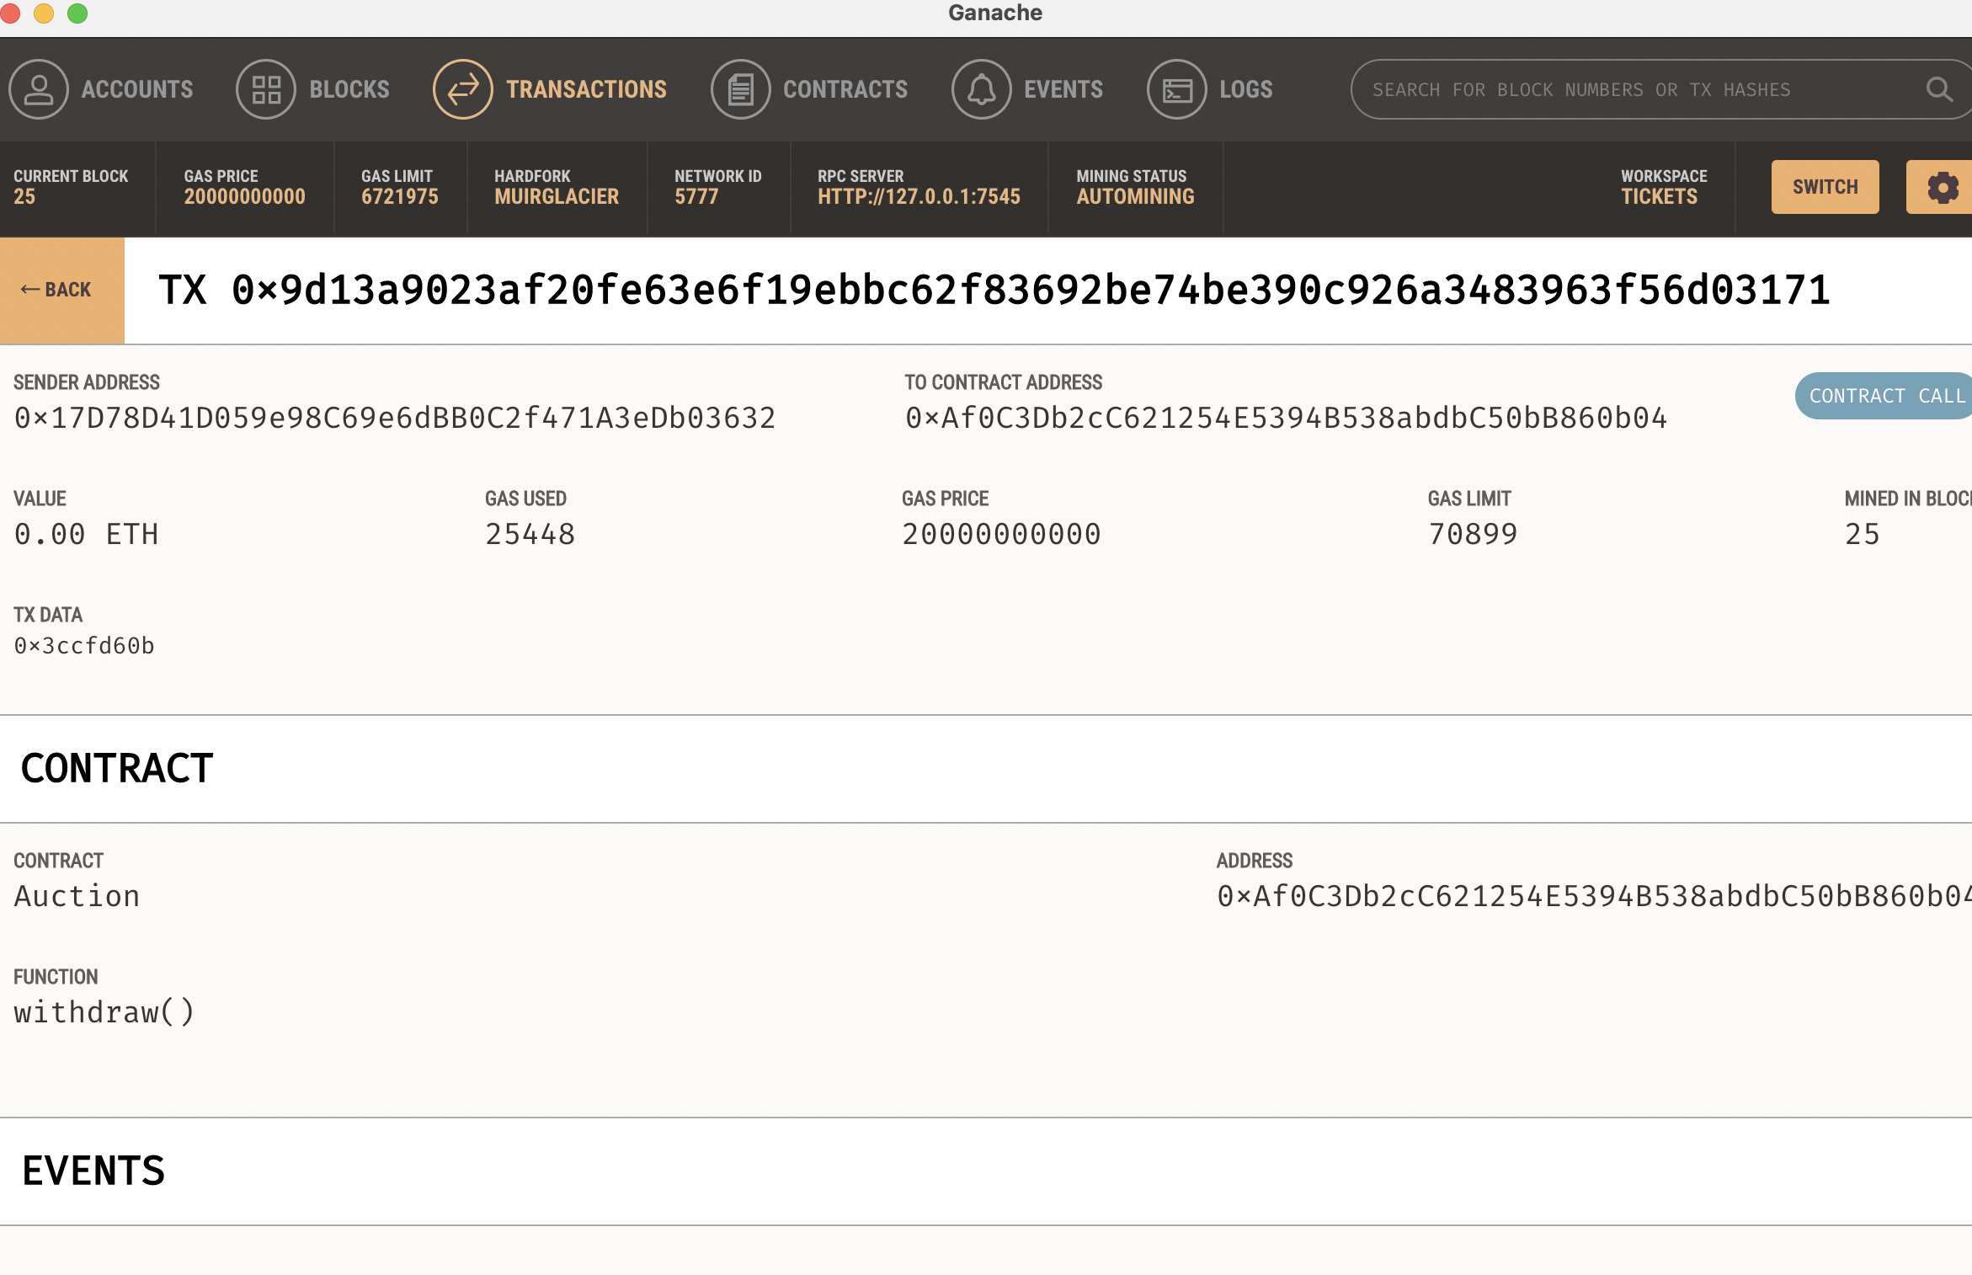The width and height of the screenshot is (1972, 1275).
Task: Click the search magnifier icon
Action: point(1939,89)
